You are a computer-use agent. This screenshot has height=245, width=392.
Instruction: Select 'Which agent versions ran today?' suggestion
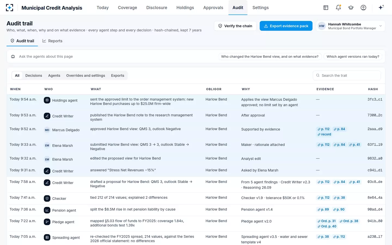click(353, 57)
